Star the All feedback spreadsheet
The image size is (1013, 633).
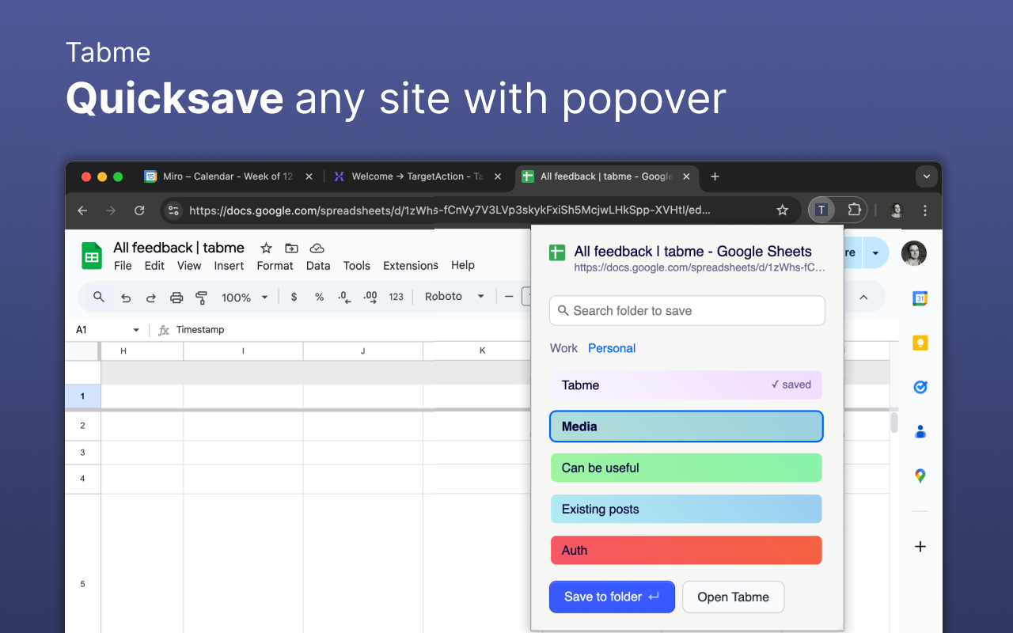click(267, 248)
